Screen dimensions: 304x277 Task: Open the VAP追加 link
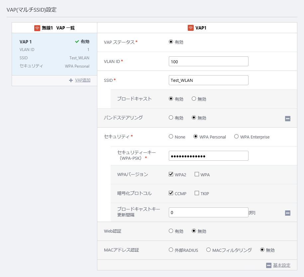click(x=83, y=80)
